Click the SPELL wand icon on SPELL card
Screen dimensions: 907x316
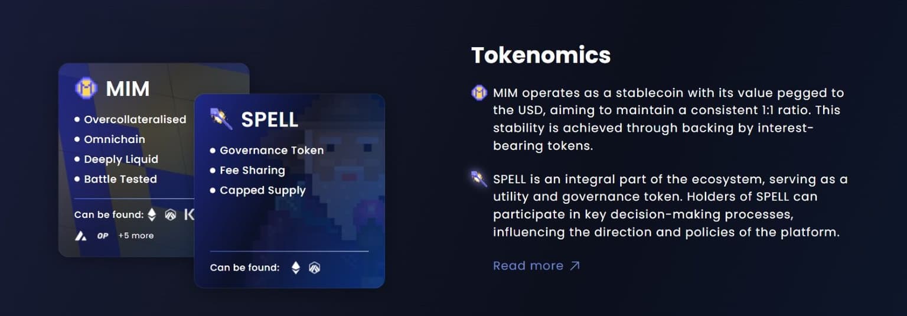pos(221,119)
